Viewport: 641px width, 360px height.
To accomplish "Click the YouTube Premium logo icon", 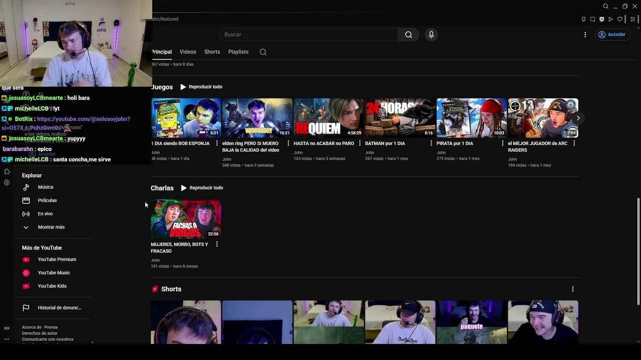I will pyautogui.click(x=26, y=259).
